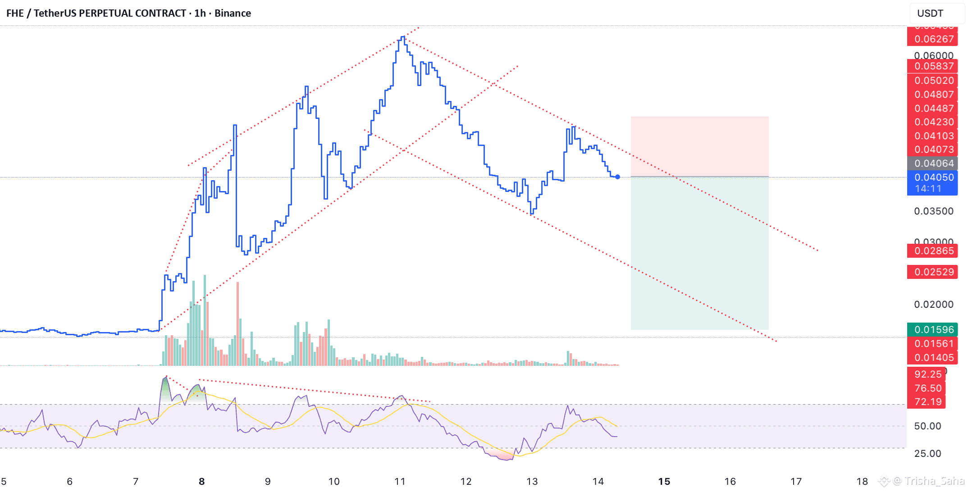The image size is (968, 492).
Task: Click the 0.02865 price level label
Action: point(932,251)
